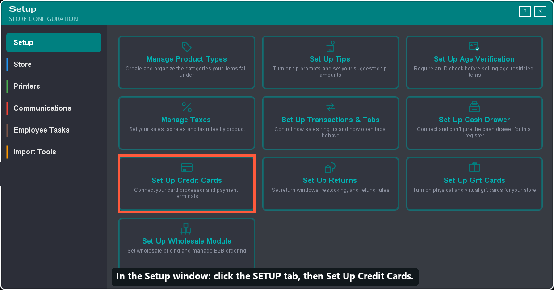This screenshot has height=290, width=554.
Task: Select the Setup tab in the sidebar
Action: tap(54, 43)
